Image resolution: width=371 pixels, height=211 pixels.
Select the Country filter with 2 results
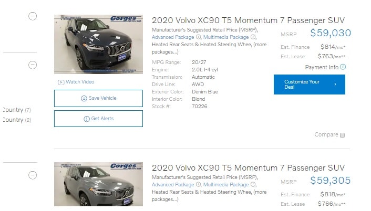[x=16, y=120]
